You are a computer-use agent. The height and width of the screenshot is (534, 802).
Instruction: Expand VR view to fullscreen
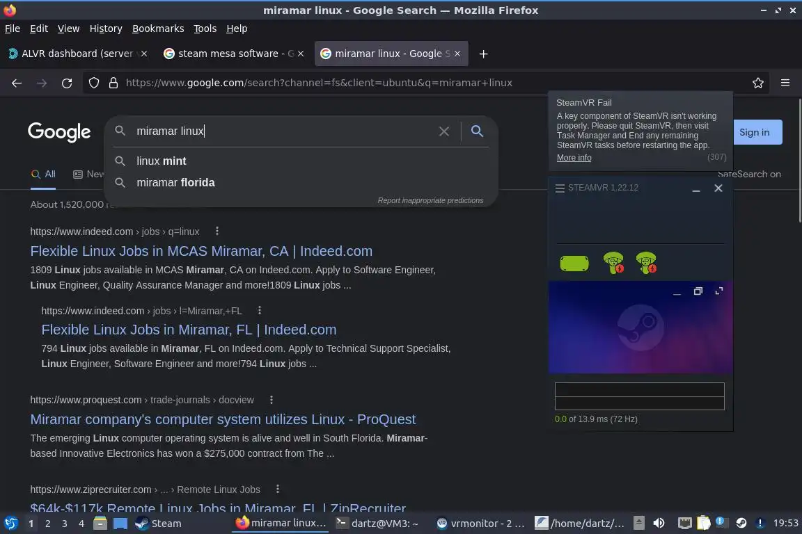[x=719, y=291]
